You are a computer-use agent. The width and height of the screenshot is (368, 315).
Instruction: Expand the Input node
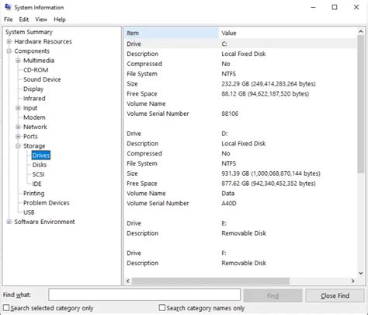[x=18, y=108]
